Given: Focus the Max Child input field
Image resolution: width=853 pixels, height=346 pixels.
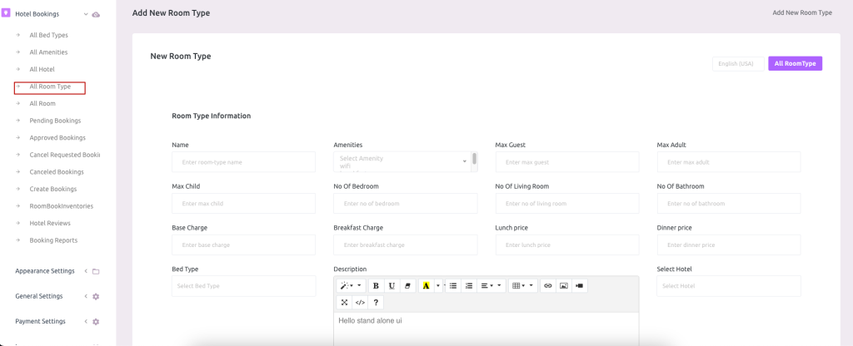Looking at the screenshot, I should pos(244,203).
